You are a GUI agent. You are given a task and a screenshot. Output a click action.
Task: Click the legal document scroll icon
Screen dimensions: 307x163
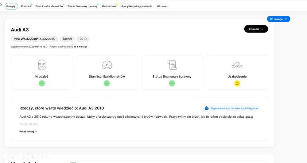pyautogui.click(x=172, y=65)
